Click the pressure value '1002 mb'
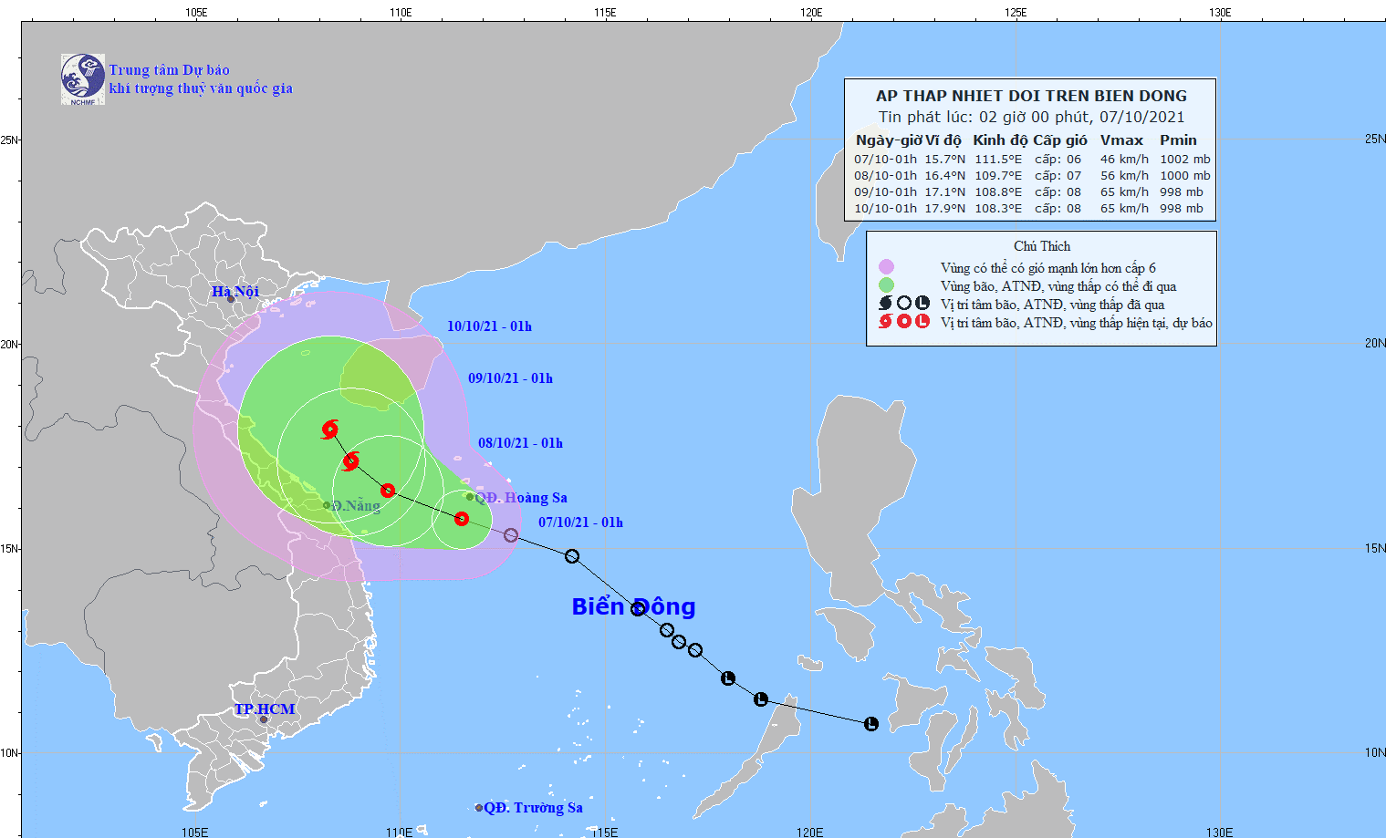This screenshot has width=1386, height=838. (x=1185, y=160)
